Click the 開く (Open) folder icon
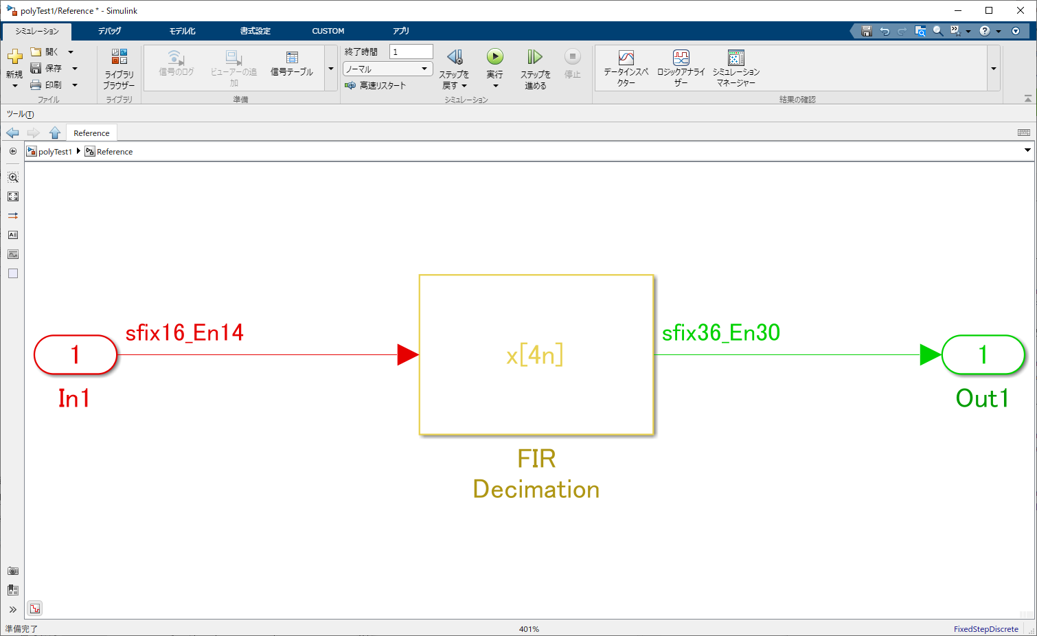The image size is (1037, 636). 36,52
